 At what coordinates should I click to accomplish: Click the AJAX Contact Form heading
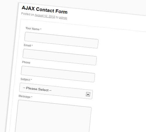click(45, 10)
